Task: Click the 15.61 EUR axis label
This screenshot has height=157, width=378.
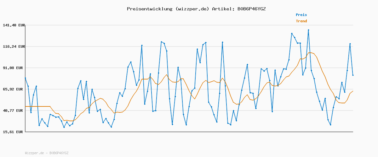Action: [x=14, y=132]
